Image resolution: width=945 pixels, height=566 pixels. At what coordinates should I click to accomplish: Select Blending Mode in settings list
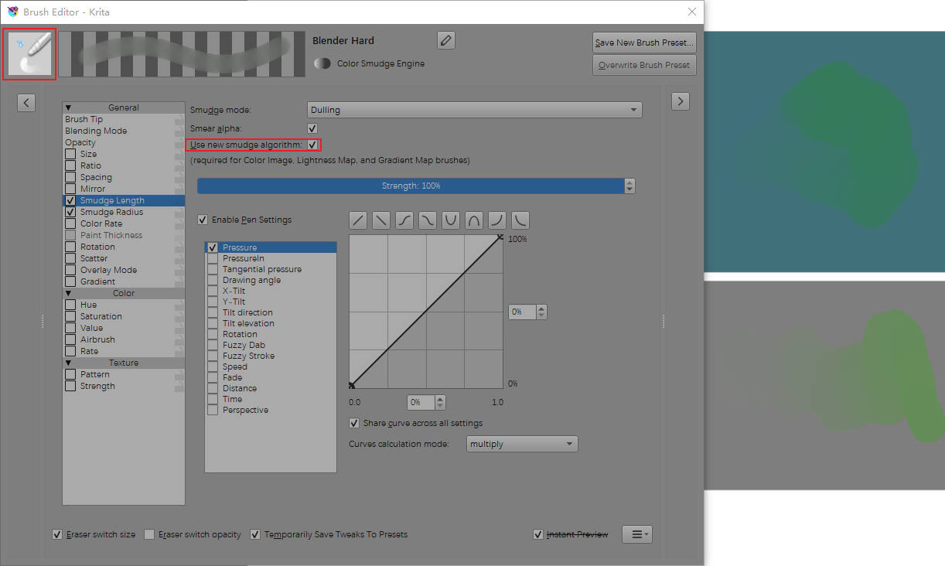coord(96,131)
